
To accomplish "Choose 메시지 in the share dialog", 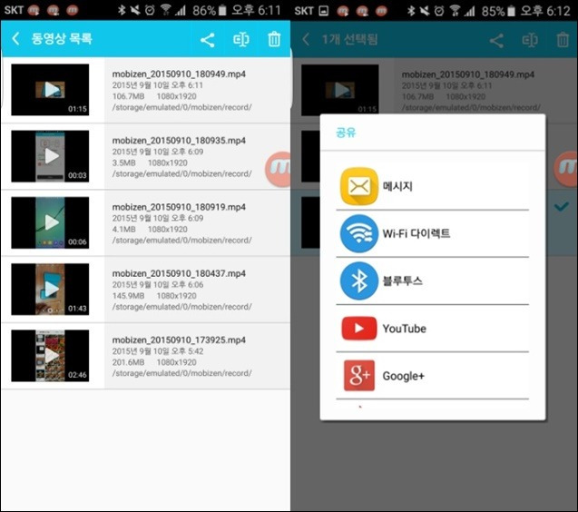I will (x=433, y=186).
